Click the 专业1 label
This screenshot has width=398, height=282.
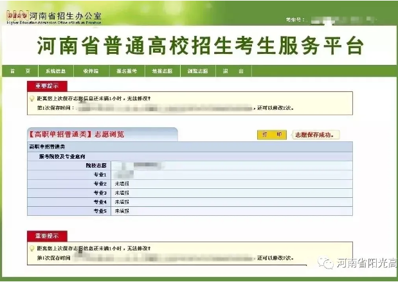point(100,175)
